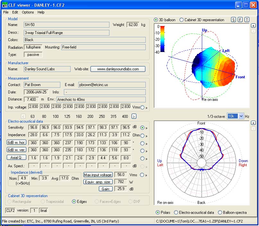The height and width of the screenshot is (226, 259).
Task: Click the E-mail field pbrown@etcinc.us
Action: (x=112, y=85)
